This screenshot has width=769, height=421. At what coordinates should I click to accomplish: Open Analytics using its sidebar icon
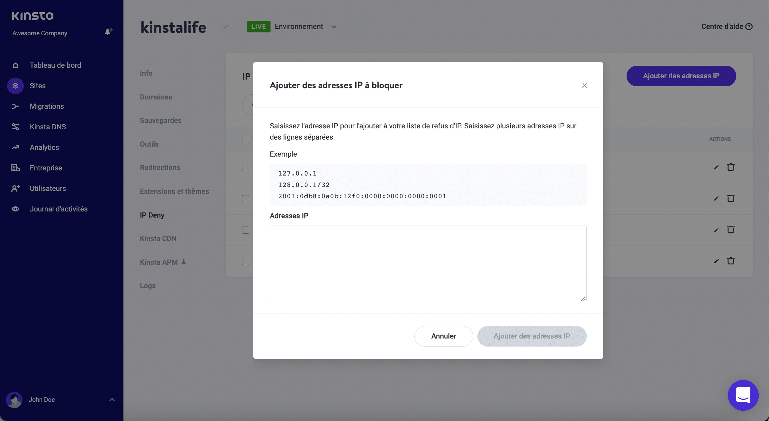(x=15, y=147)
